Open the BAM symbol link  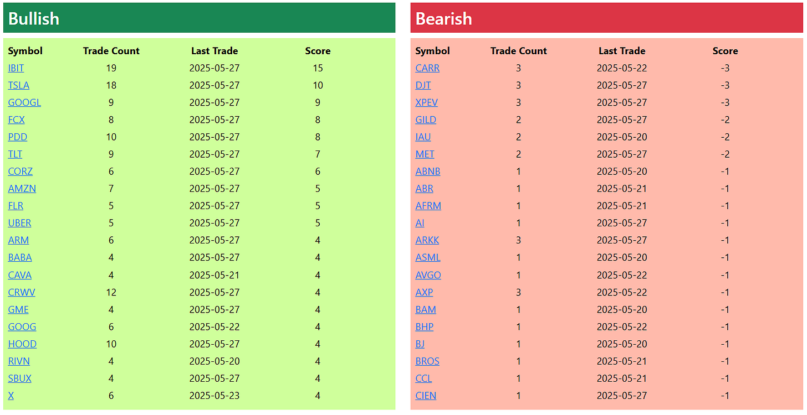426,309
